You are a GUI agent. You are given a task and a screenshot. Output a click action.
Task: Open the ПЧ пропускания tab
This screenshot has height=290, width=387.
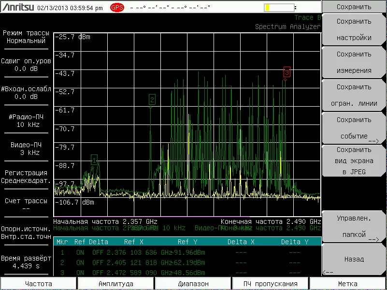pyautogui.click(x=271, y=284)
